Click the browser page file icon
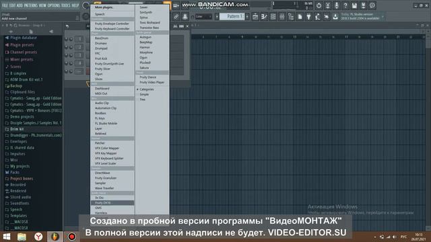The image size is (431, 242). tap(31, 32)
